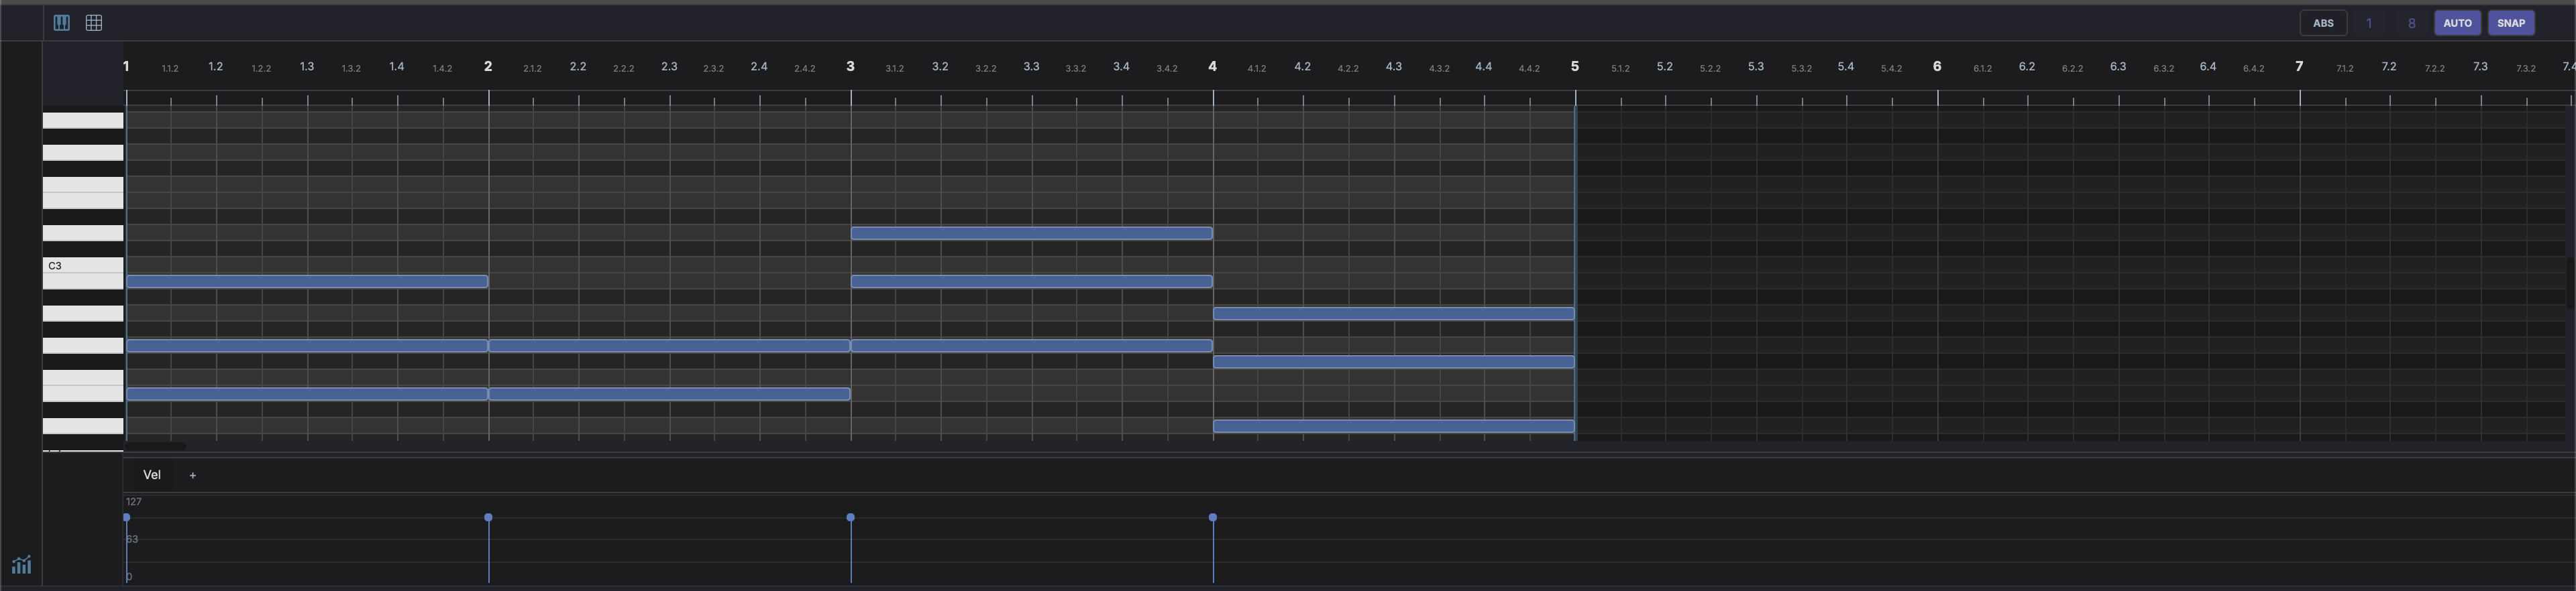Viewport: 2576px width, 591px height.
Task: Adjust the velocity handle at bar 1
Action: pos(126,517)
